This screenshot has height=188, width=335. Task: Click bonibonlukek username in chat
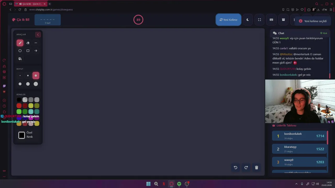[x=288, y=75]
